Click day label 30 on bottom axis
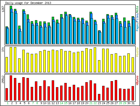 (129, 103)
